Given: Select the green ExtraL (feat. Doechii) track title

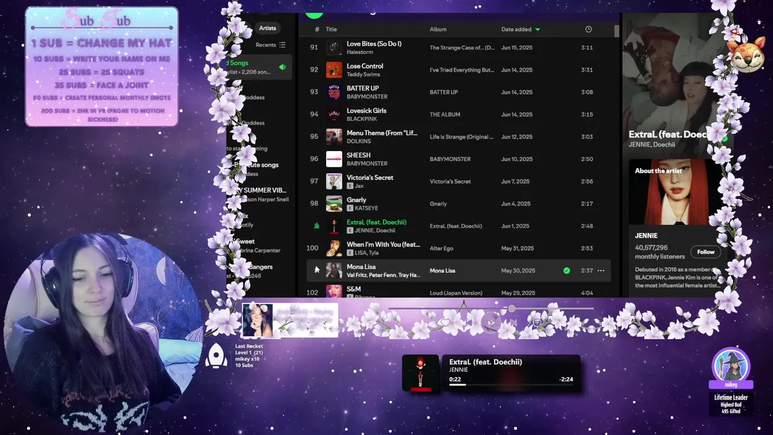Looking at the screenshot, I should [376, 222].
